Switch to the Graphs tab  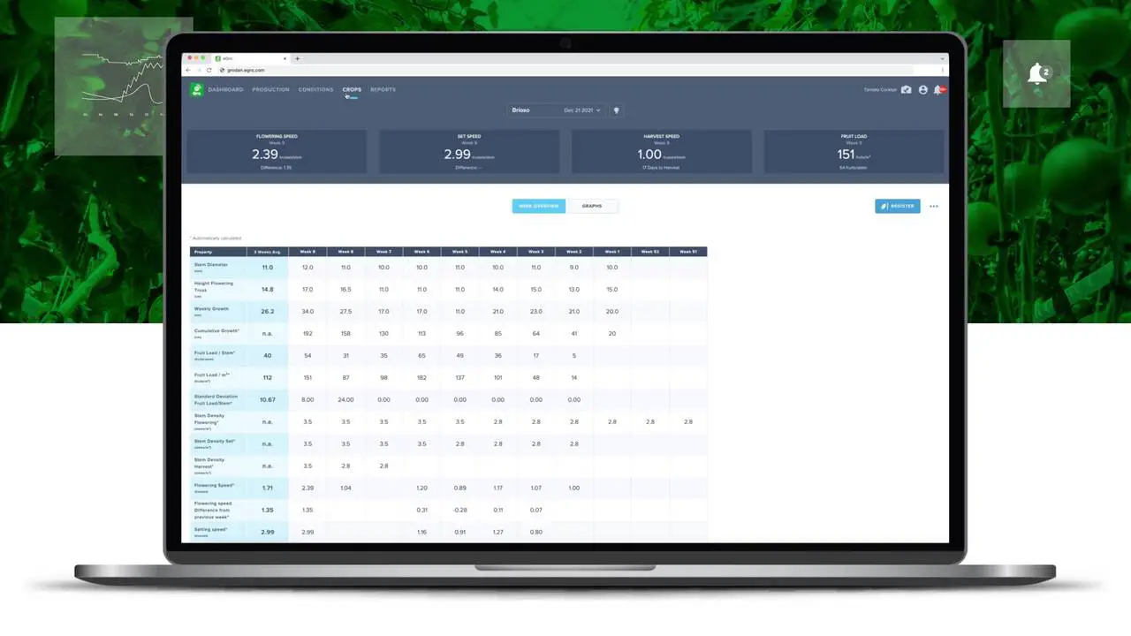[x=591, y=206]
